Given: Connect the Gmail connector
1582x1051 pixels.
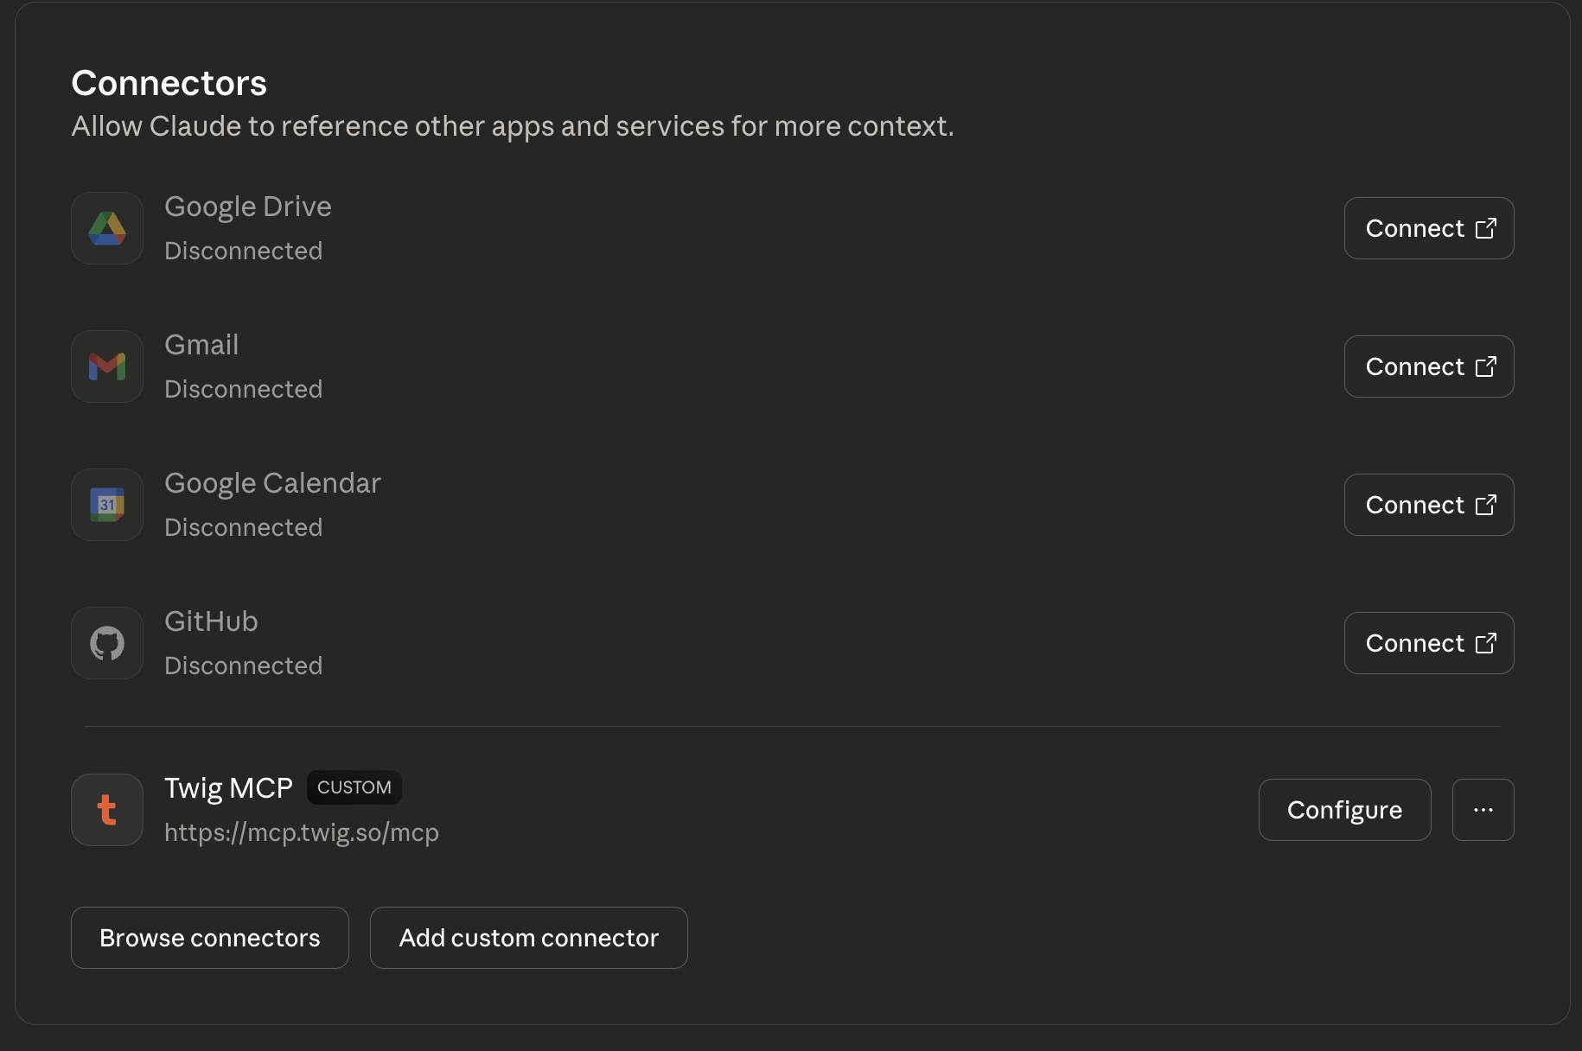Looking at the screenshot, I should tap(1428, 366).
